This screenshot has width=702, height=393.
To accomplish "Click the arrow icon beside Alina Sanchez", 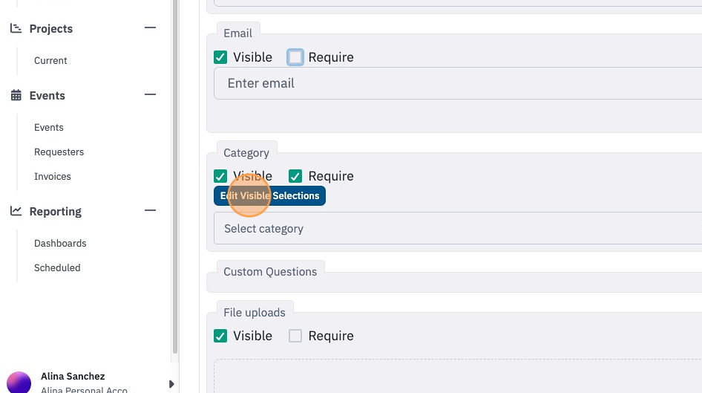I will (171, 384).
